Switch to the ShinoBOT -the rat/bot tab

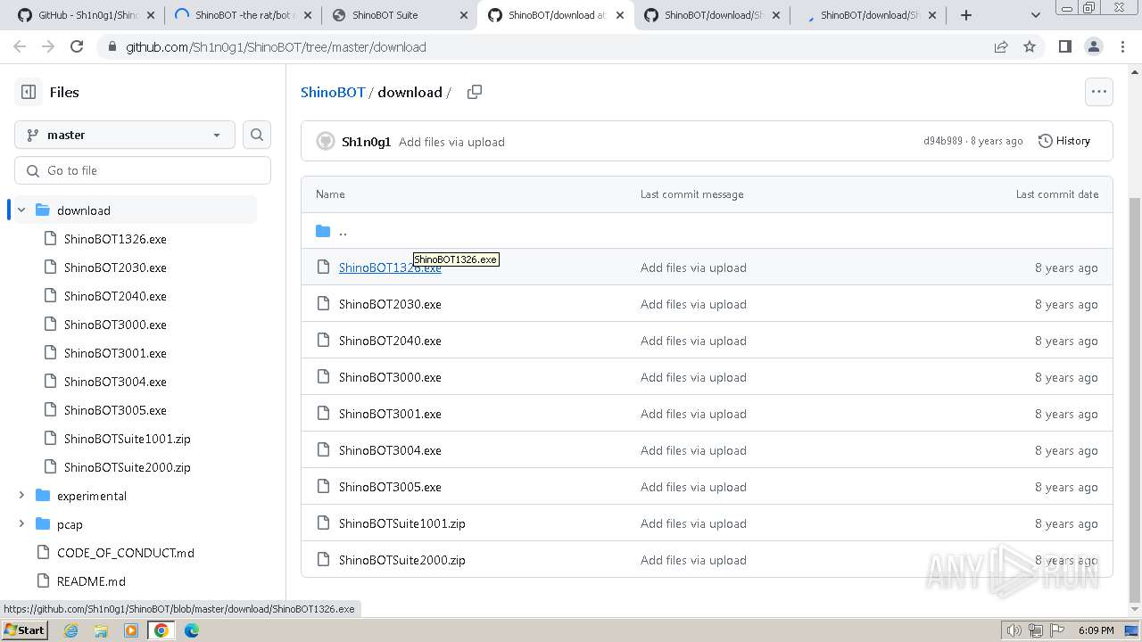[x=241, y=15]
